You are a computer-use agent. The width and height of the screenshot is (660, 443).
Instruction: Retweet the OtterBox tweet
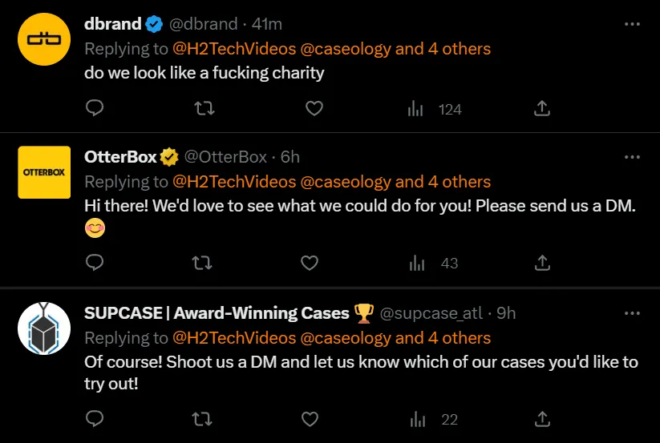[x=204, y=262]
